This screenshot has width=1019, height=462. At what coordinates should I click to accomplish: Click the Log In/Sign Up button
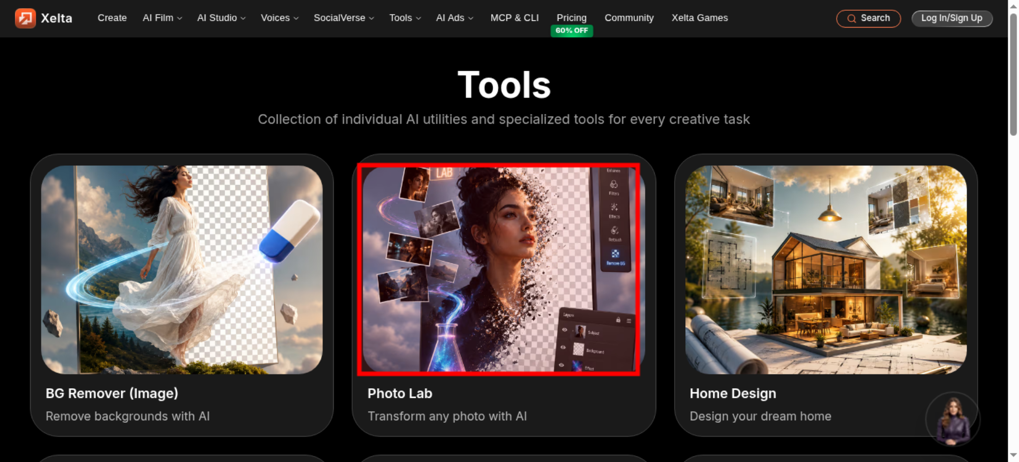[952, 18]
